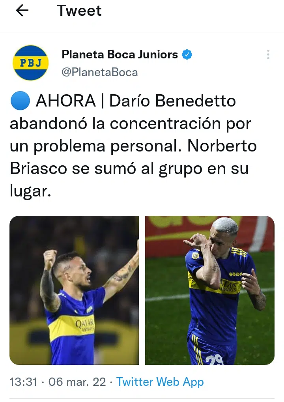Click the blue verified badge icon
This screenshot has height=402, width=284.
[x=187, y=54]
